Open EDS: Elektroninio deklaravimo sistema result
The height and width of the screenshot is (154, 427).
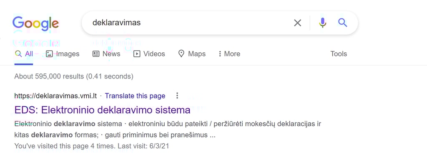[103, 110]
